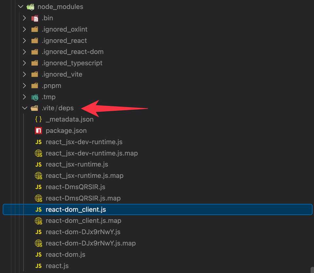
Task: Select the .vite part of the folder path
Action: click(48, 108)
